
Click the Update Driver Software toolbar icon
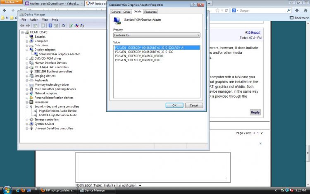71,25
